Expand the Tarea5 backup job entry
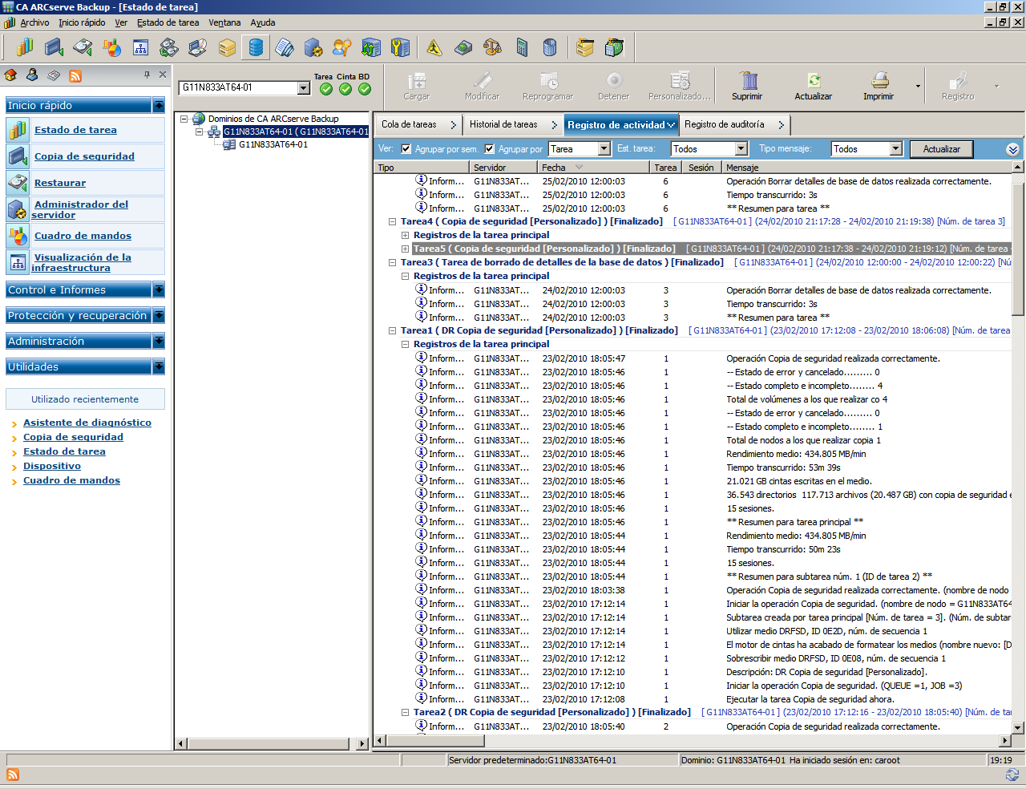 (405, 249)
